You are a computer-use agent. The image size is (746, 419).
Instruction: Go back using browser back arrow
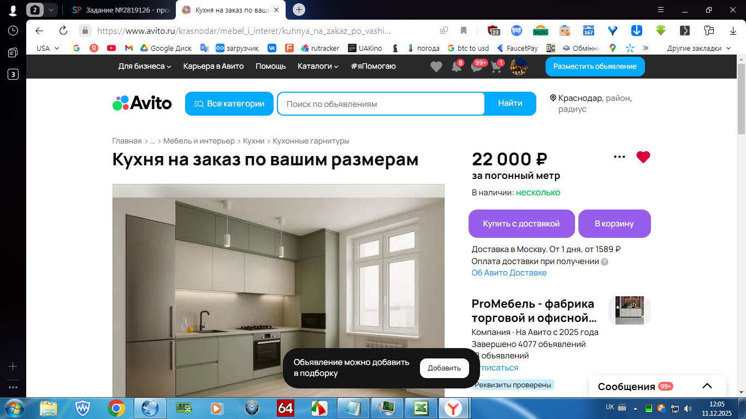tap(39, 31)
